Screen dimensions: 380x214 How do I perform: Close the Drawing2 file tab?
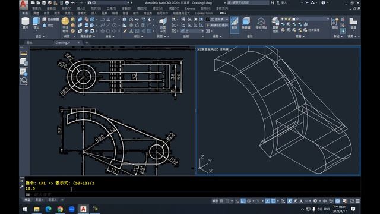(78, 43)
